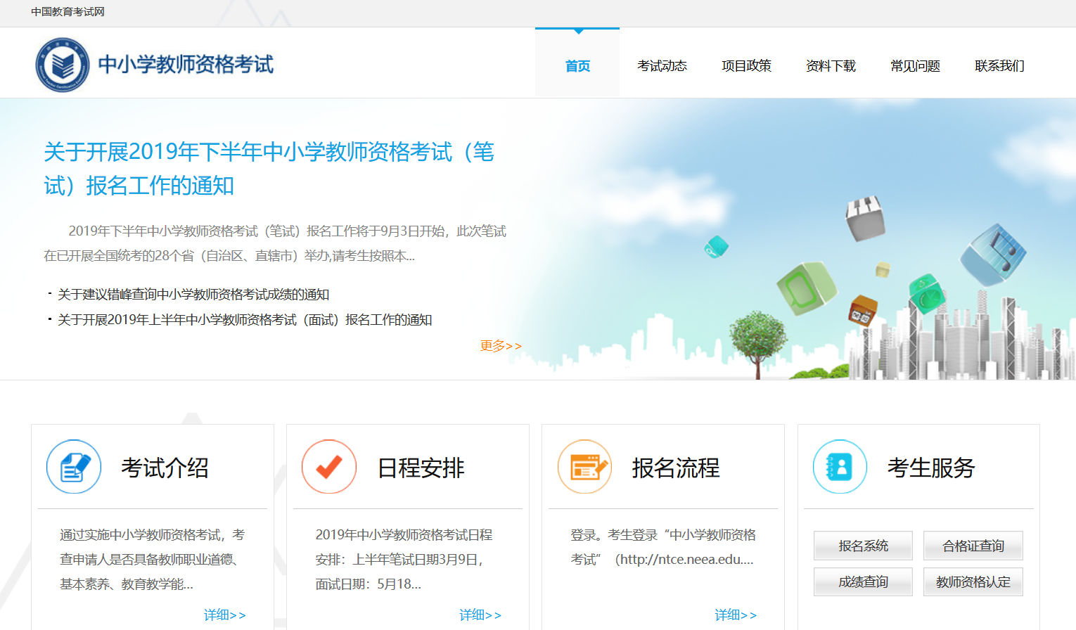Click the 成绩查询 button
Viewport: 1076px width, 630px height.
863,581
